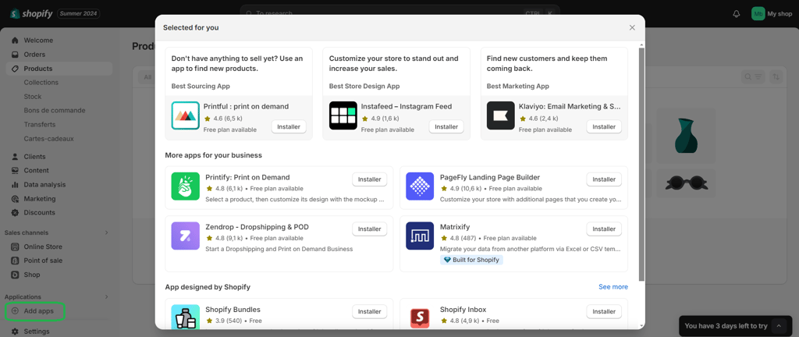Click the Point of sale icon
Viewport: 799px width, 337px height.
click(x=15, y=261)
